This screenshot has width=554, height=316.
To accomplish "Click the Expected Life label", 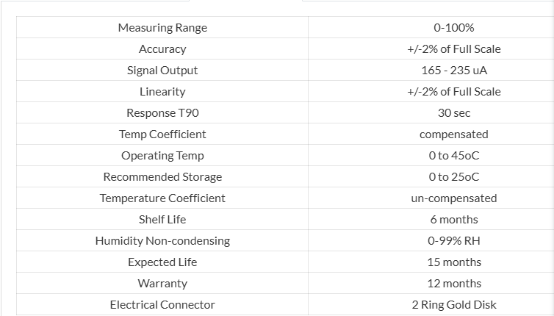I will click(162, 262).
